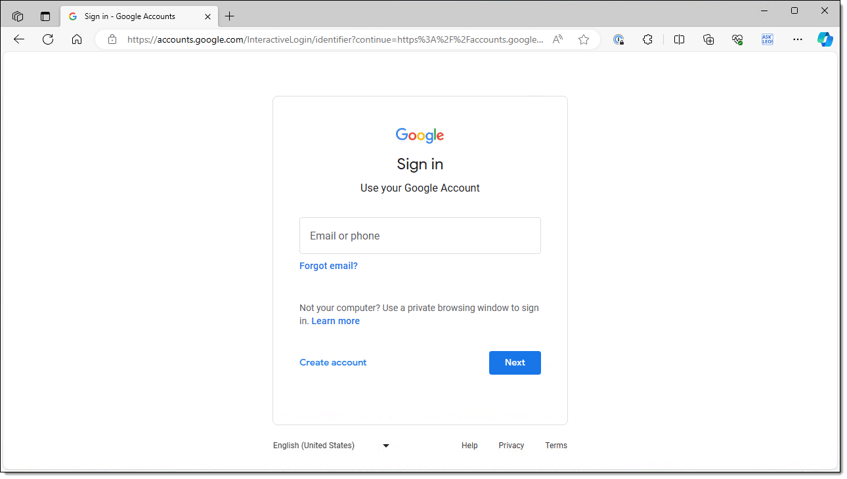
Task: Click the blue Next button
Action: (x=515, y=363)
